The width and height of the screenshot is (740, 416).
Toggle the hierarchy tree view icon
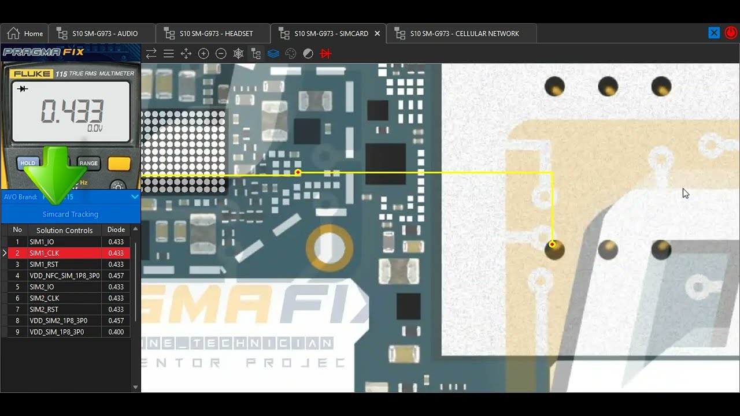click(x=256, y=54)
